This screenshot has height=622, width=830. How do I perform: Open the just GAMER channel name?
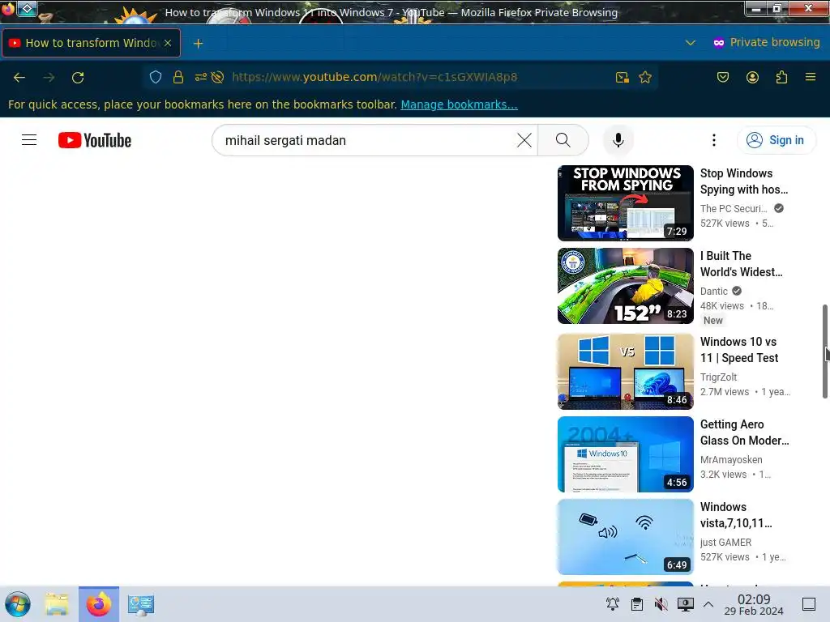725,542
